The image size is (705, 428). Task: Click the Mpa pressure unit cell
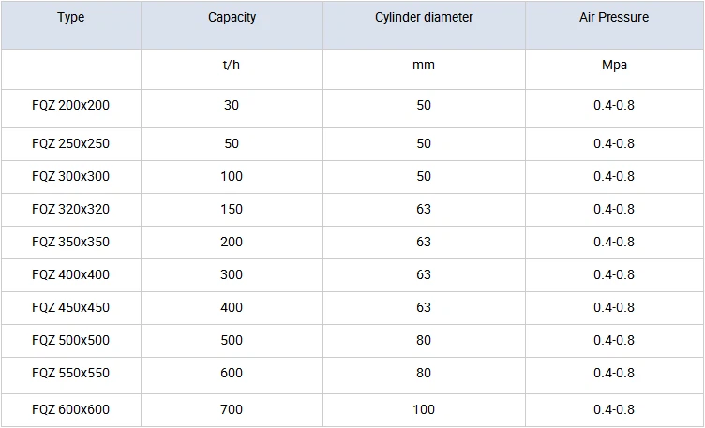[x=614, y=66]
